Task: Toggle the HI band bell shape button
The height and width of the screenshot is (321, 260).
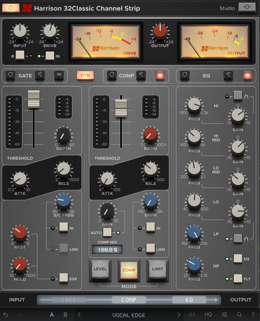Action: 238,96
